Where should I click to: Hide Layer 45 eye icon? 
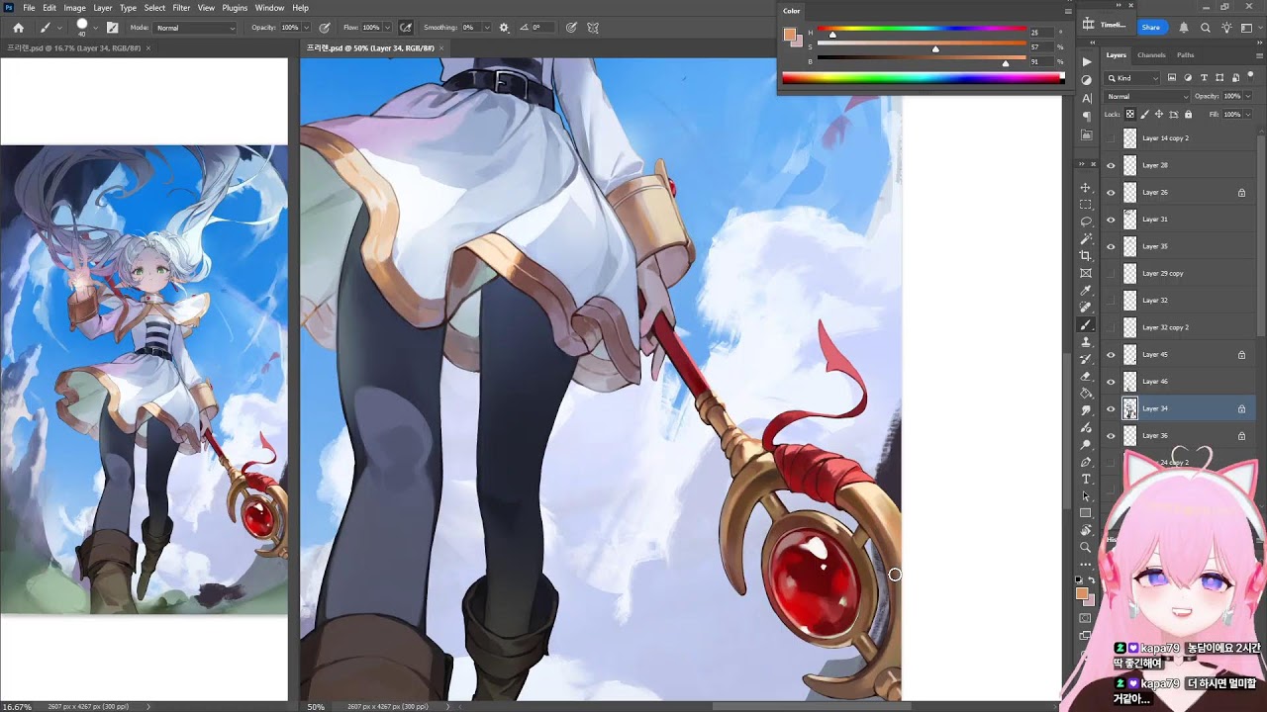pyautogui.click(x=1111, y=355)
